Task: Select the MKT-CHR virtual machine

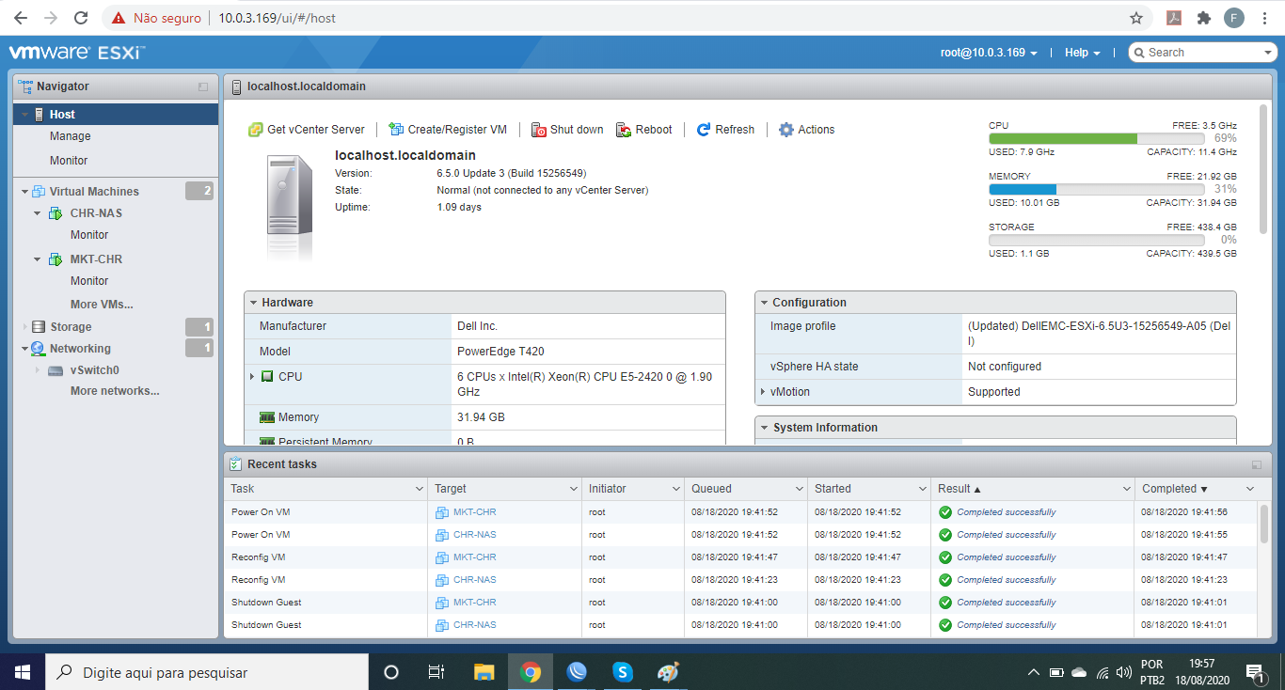Action: tap(96, 259)
